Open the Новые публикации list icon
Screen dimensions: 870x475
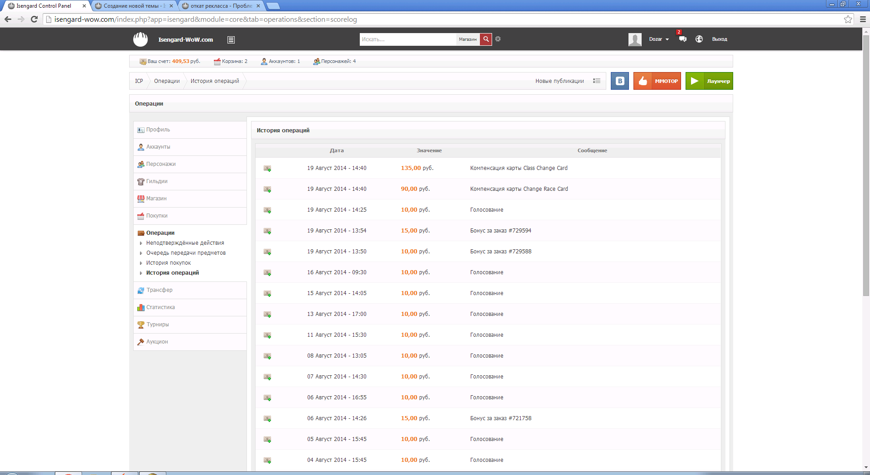(x=597, y=81)
